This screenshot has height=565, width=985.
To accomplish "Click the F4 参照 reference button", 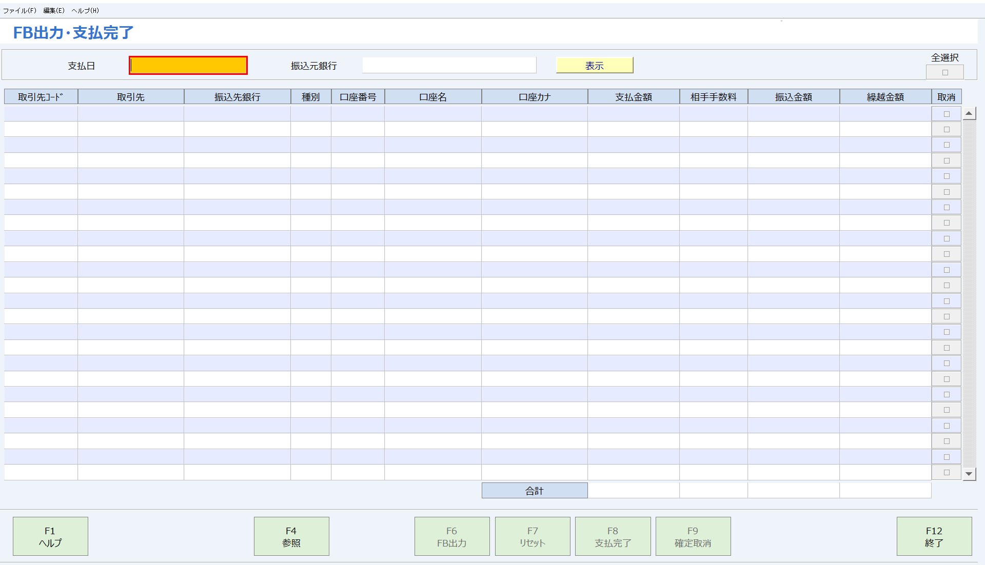I will [291, 536].
